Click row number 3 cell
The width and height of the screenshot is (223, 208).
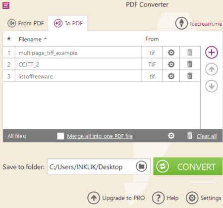[9, 76]
